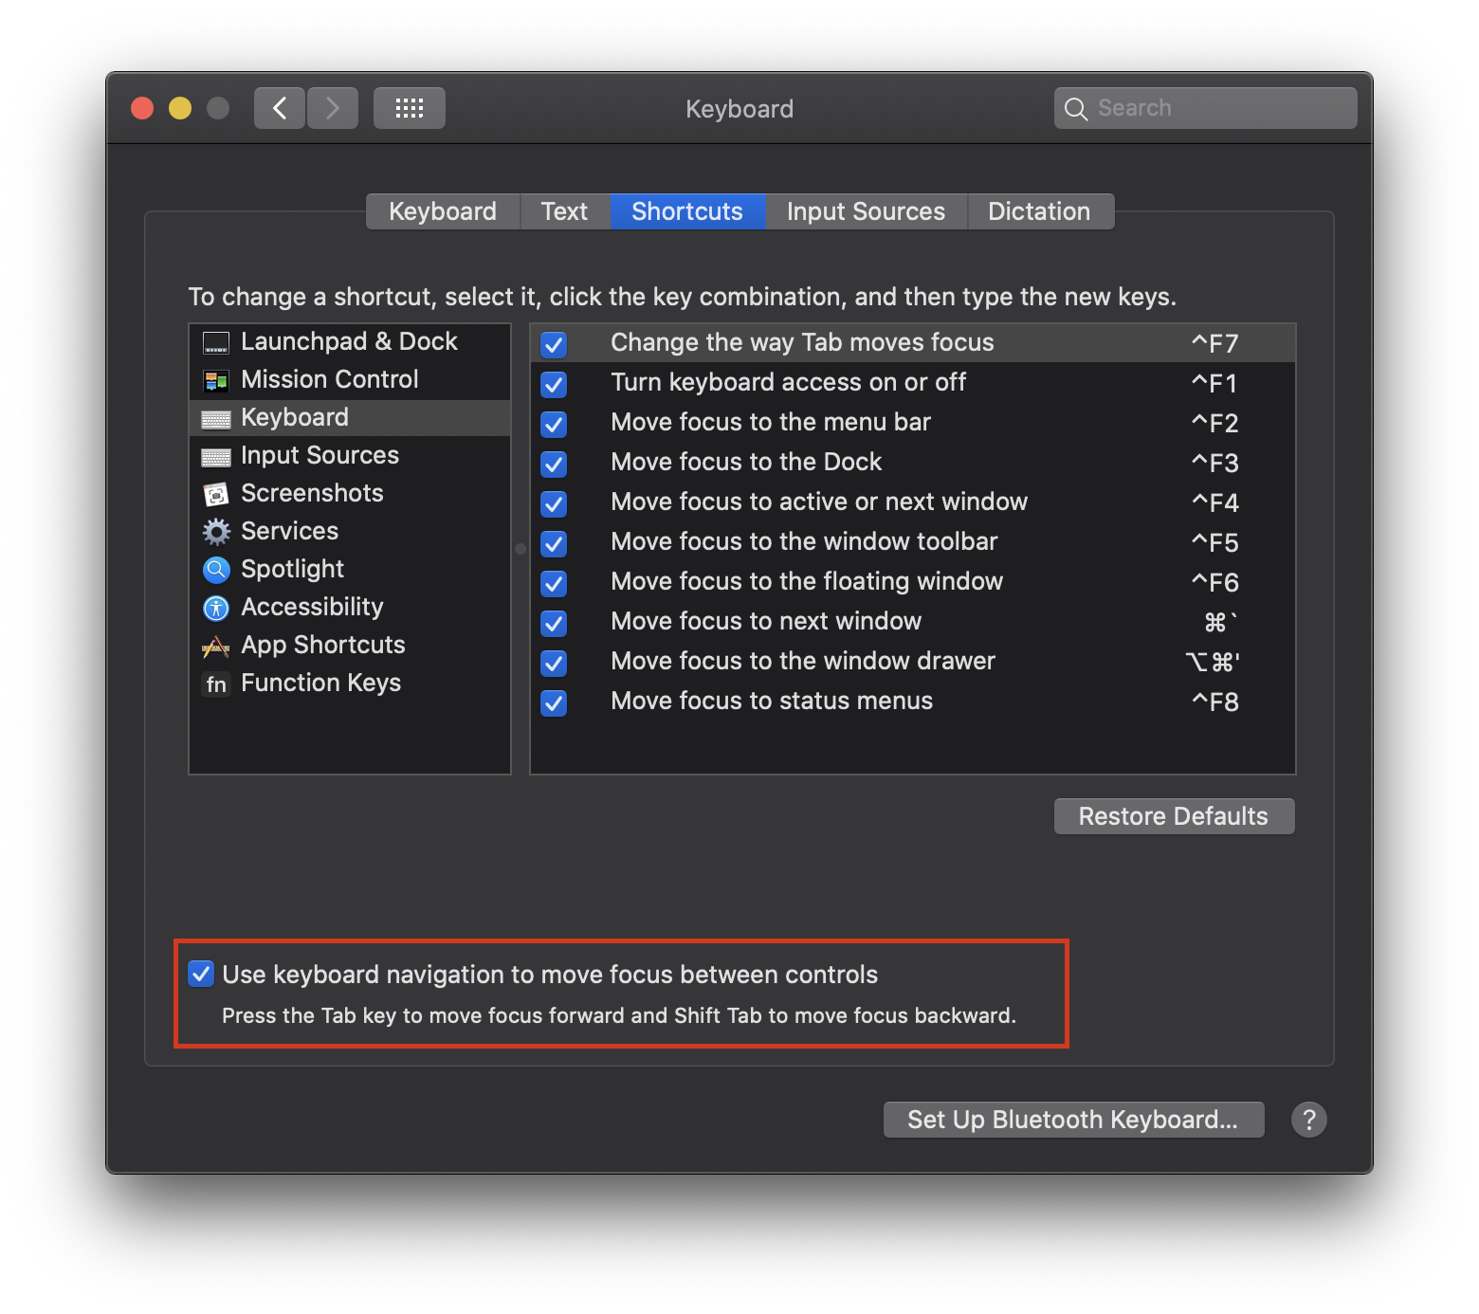Screen dimensions: 1479x1314
Task: Open the Function Keys category icon
Action: [216, 683]
